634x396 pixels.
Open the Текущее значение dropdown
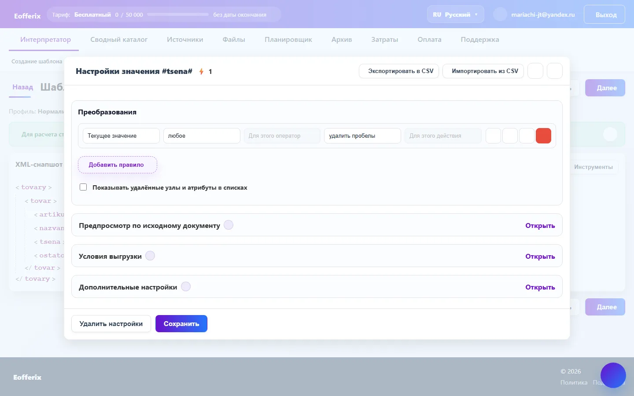[121, 136]
